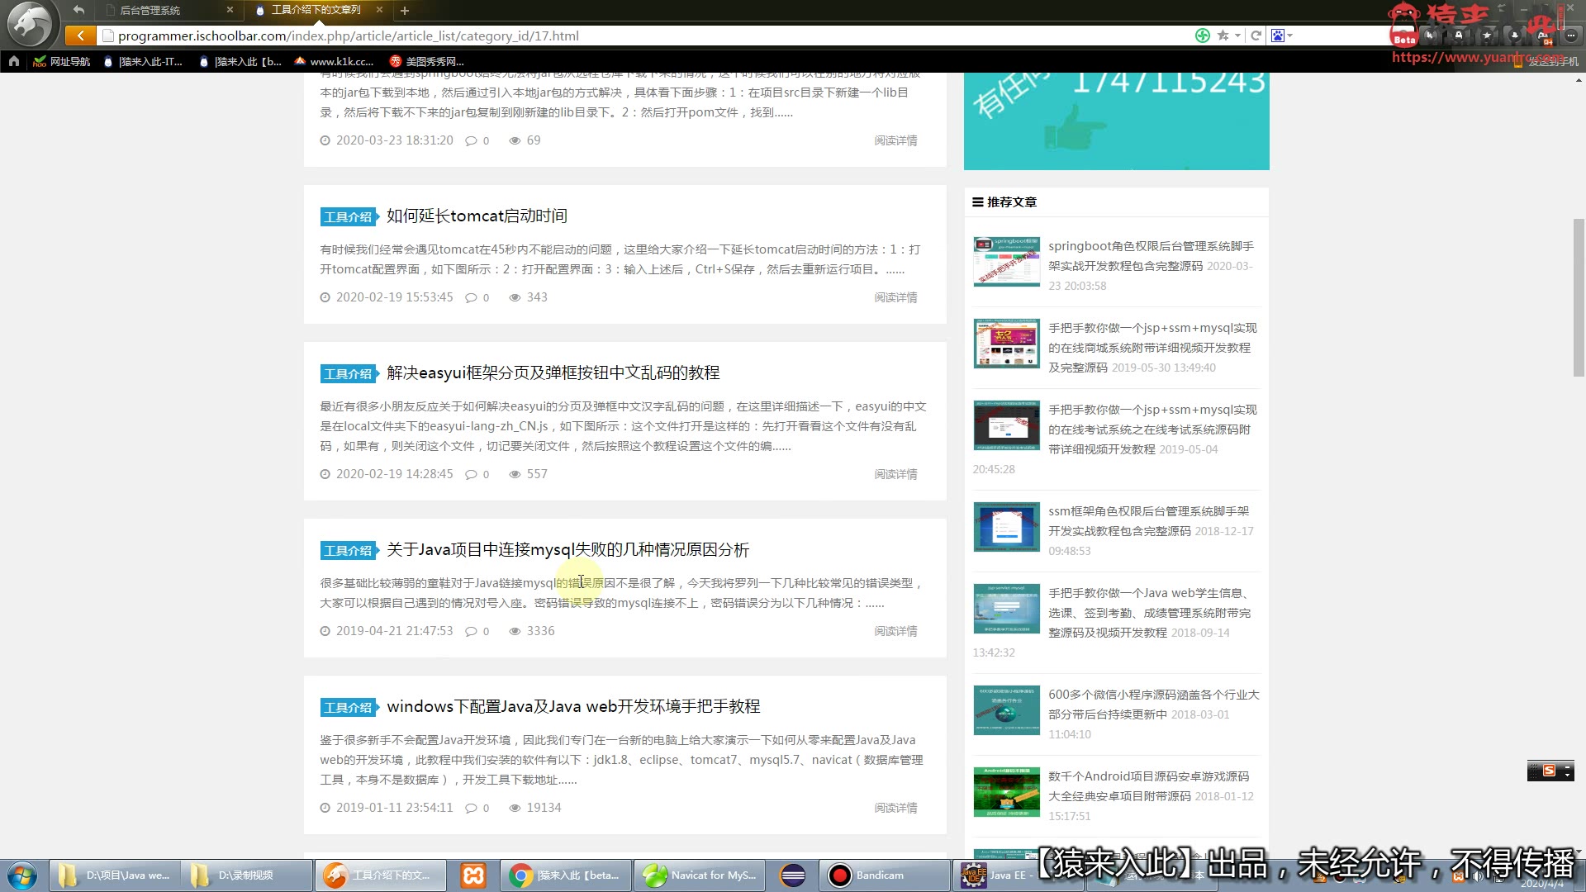Click 工具介绍 tag on mysql article
This screenshot has height=892, width=1586.
tap(348, 551)
